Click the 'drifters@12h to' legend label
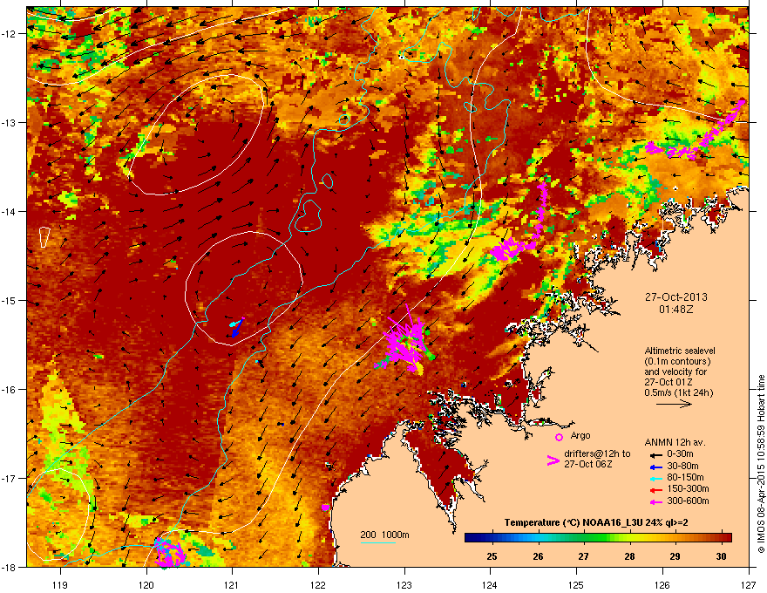This screenshot has width=767, height=593. 597,454
